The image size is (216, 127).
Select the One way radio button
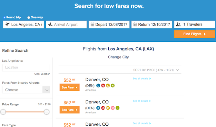(x=29, y=17)
